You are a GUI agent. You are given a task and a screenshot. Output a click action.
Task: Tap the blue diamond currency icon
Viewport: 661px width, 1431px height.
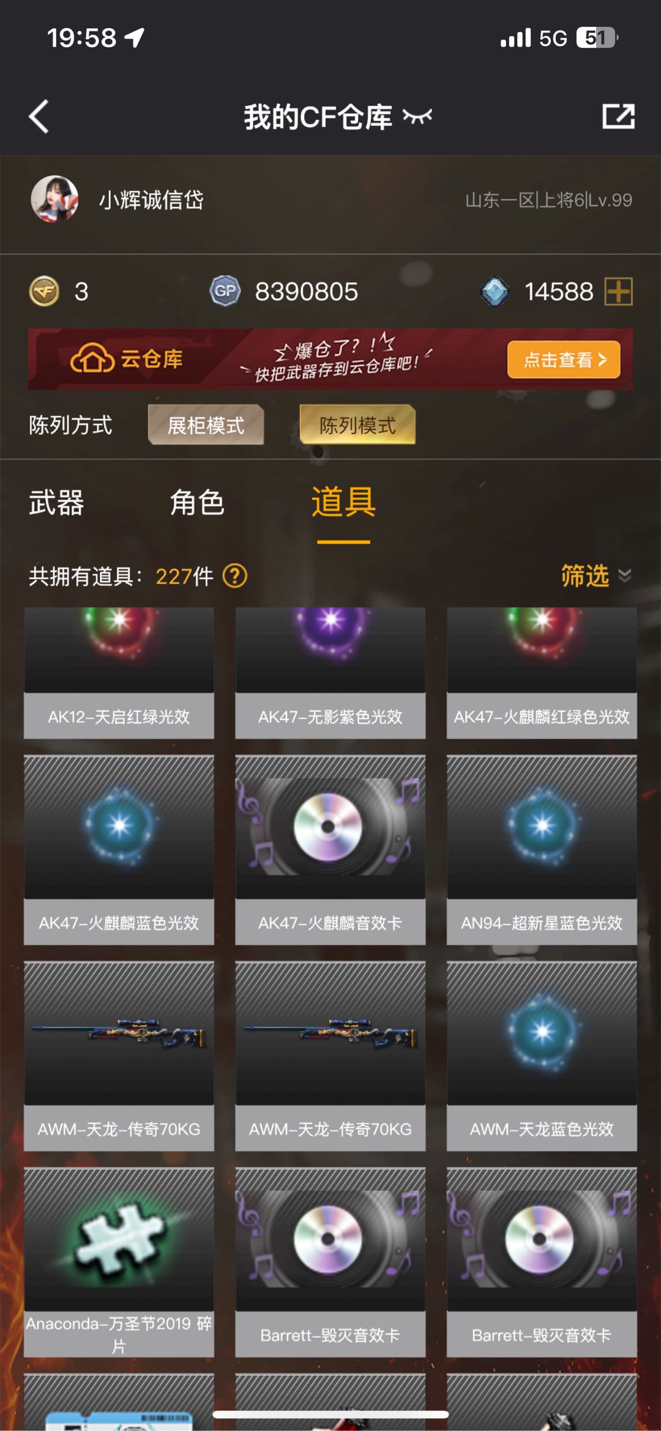point(495,291)
